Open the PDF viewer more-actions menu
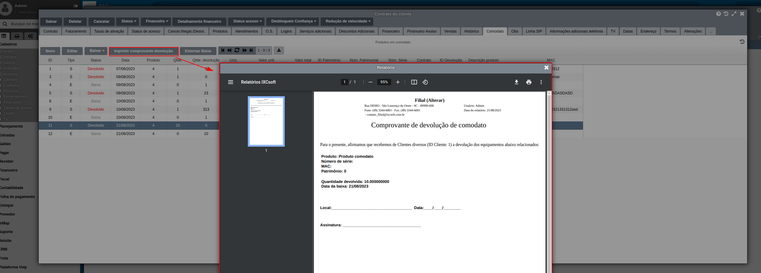This screenshot has width=761, height=273. pyautogui.click(x=541, y=82)
